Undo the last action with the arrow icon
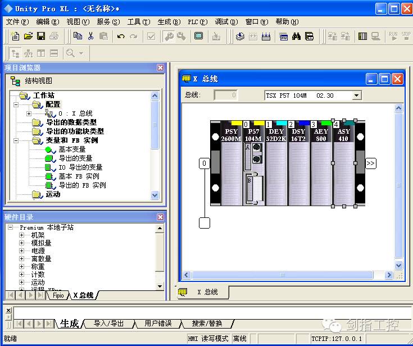 [121, 36]
